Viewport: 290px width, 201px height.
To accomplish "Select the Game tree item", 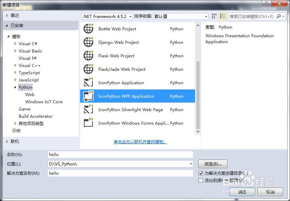I will point(25,109).
